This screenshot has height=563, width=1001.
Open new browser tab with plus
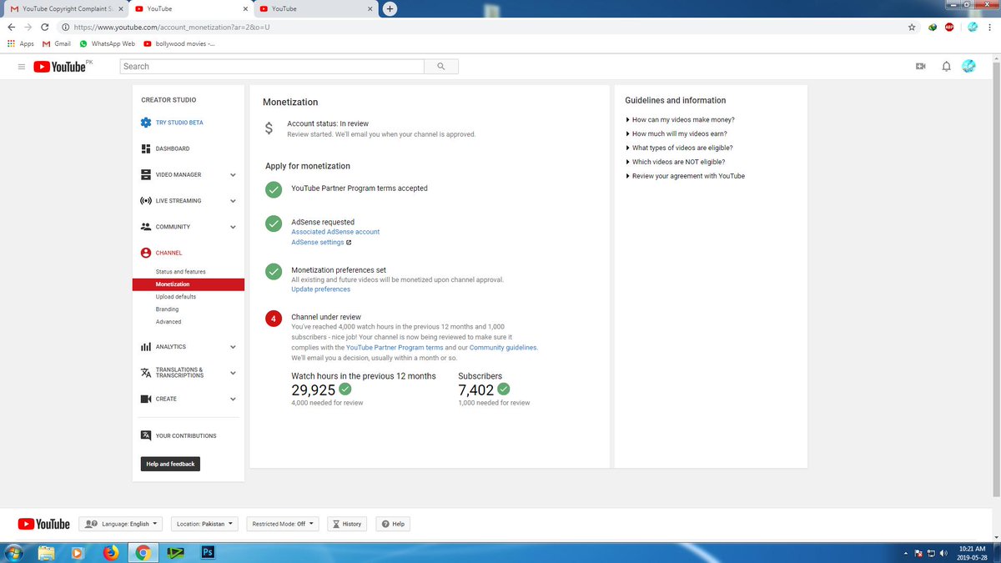pyautogui.click(x=390, y=8)
